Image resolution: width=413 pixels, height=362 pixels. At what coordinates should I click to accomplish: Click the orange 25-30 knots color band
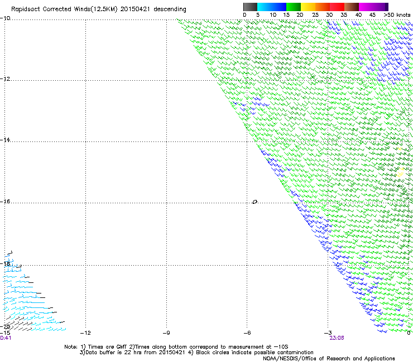(323, 7)
